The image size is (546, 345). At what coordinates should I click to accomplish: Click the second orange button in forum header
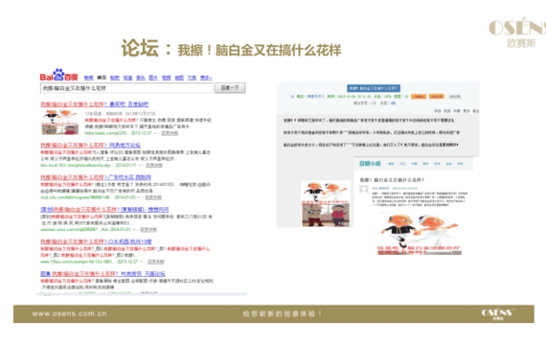click(x=437, y=96)
